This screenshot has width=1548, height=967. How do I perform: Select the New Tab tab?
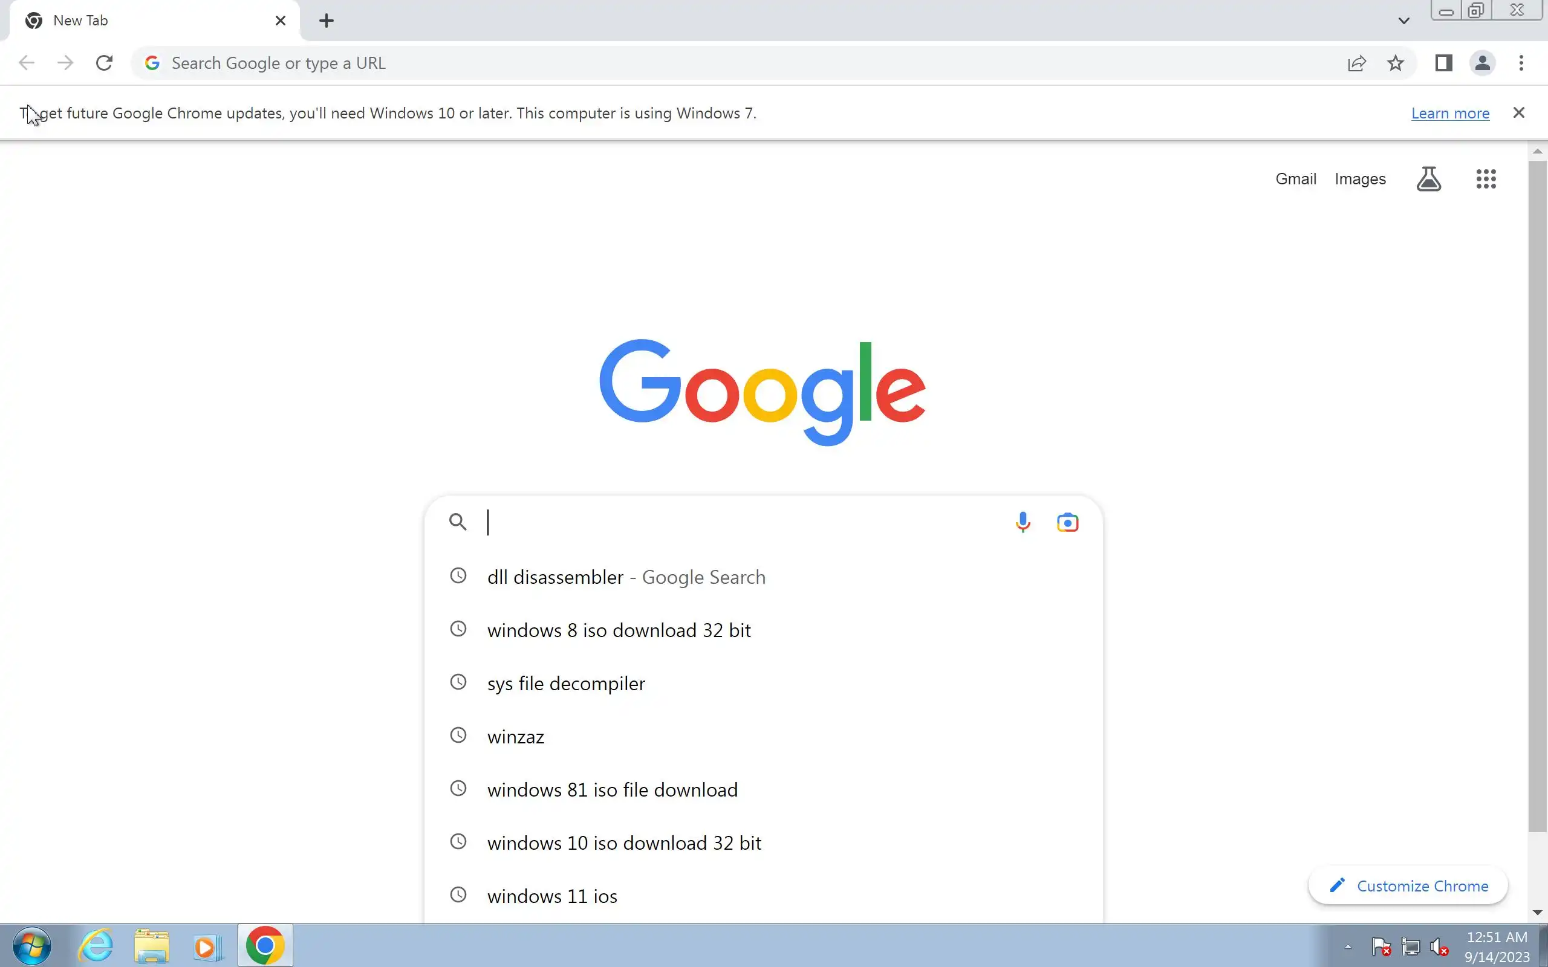(x=155, y=21)
